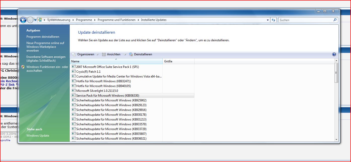Sort list by Name column header
The image size is (351, 162).
[x=116, y=61]
